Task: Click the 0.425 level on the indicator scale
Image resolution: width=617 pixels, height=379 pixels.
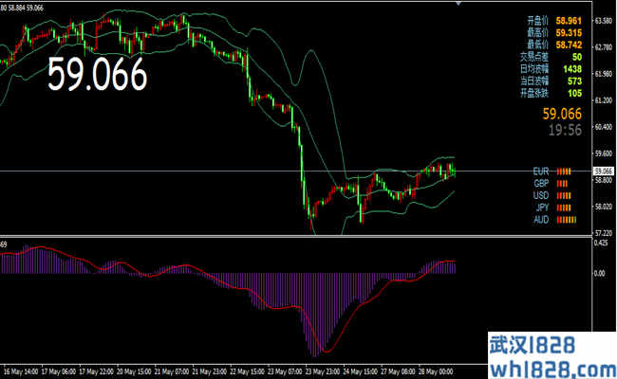Action: (x=603, y=243)
